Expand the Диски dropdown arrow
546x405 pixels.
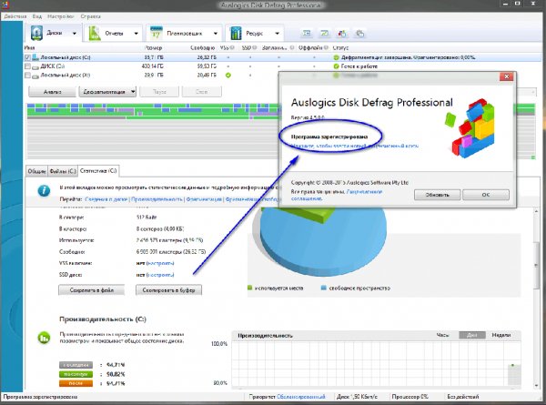(x=75, y=34)
